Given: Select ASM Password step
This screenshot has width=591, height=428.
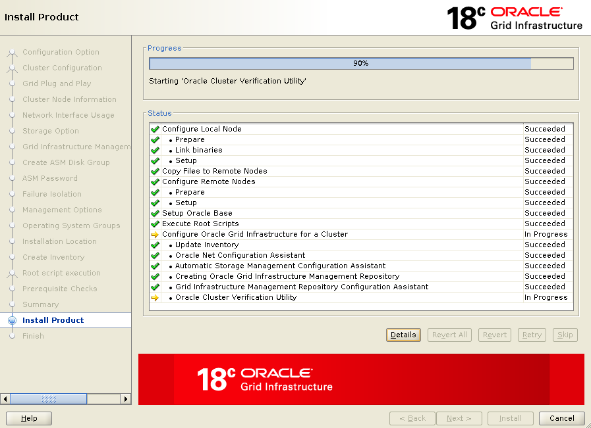Looking at the screenshot, I should pos(50,178).
